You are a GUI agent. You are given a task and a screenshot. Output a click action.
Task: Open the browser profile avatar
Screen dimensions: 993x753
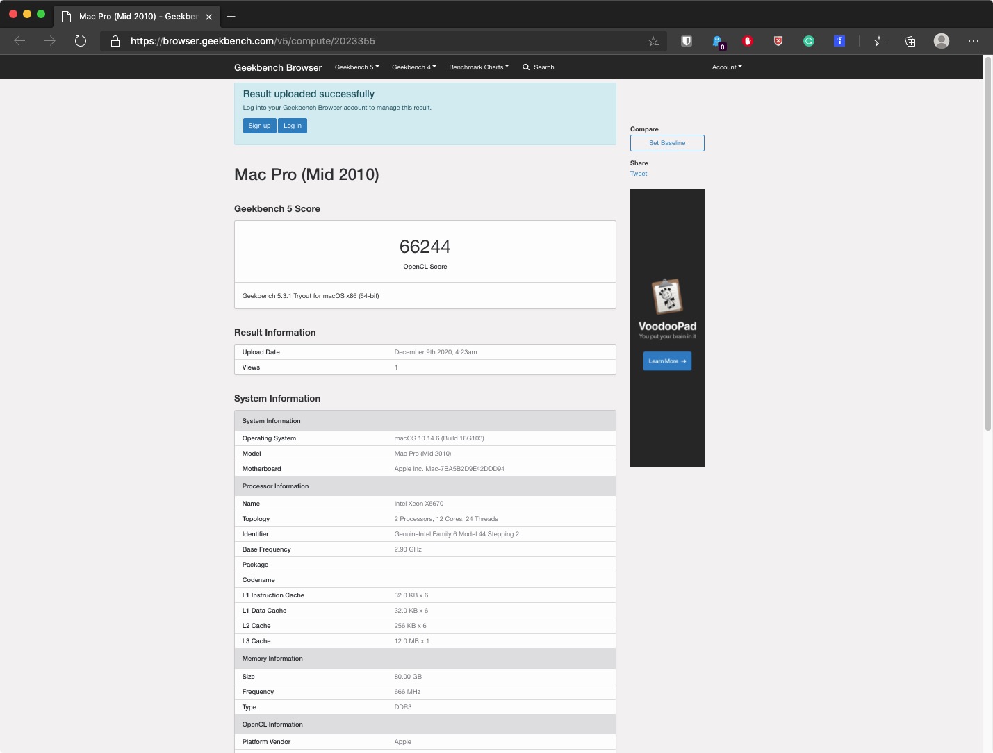coord(942,41)
